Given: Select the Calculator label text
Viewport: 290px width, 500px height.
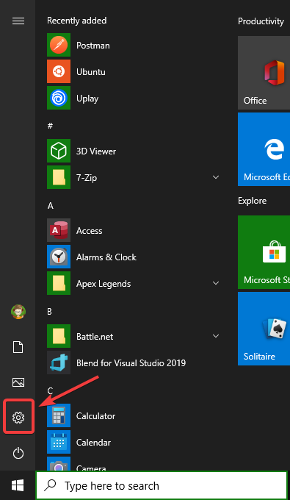Looking at the screenshot, I should coord(96,416).
